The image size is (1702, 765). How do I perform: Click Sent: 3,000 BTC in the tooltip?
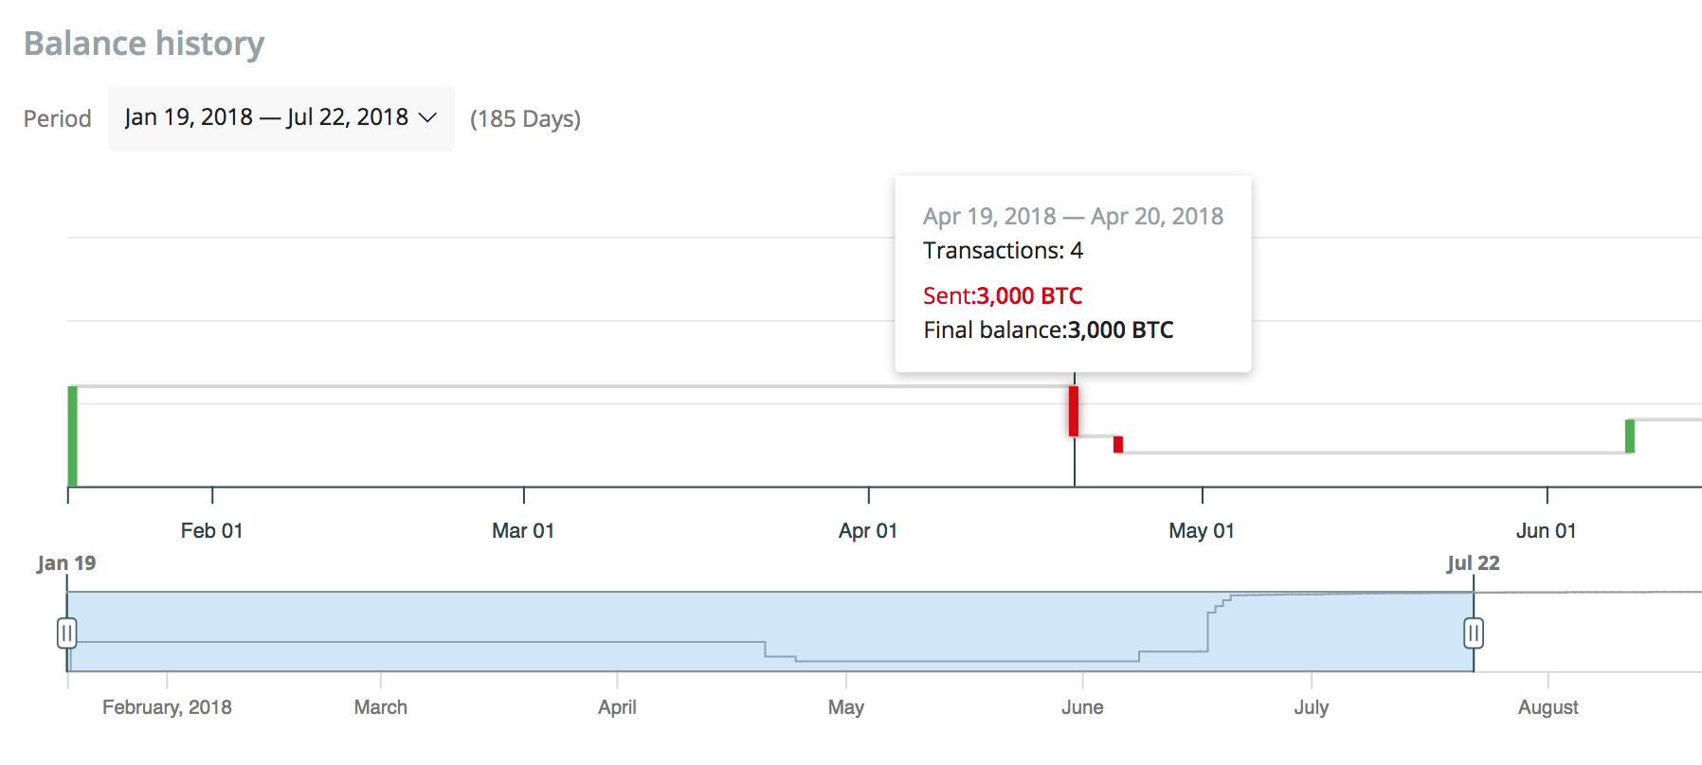1003,294
